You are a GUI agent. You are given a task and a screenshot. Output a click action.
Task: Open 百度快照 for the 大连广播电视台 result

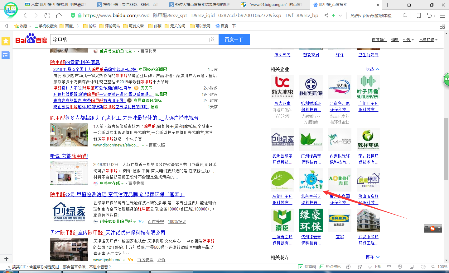tap(157, 145)
